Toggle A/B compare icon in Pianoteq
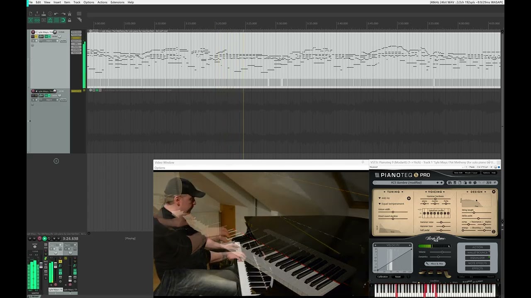Viewport: 531px width, 298px height. 489,183
